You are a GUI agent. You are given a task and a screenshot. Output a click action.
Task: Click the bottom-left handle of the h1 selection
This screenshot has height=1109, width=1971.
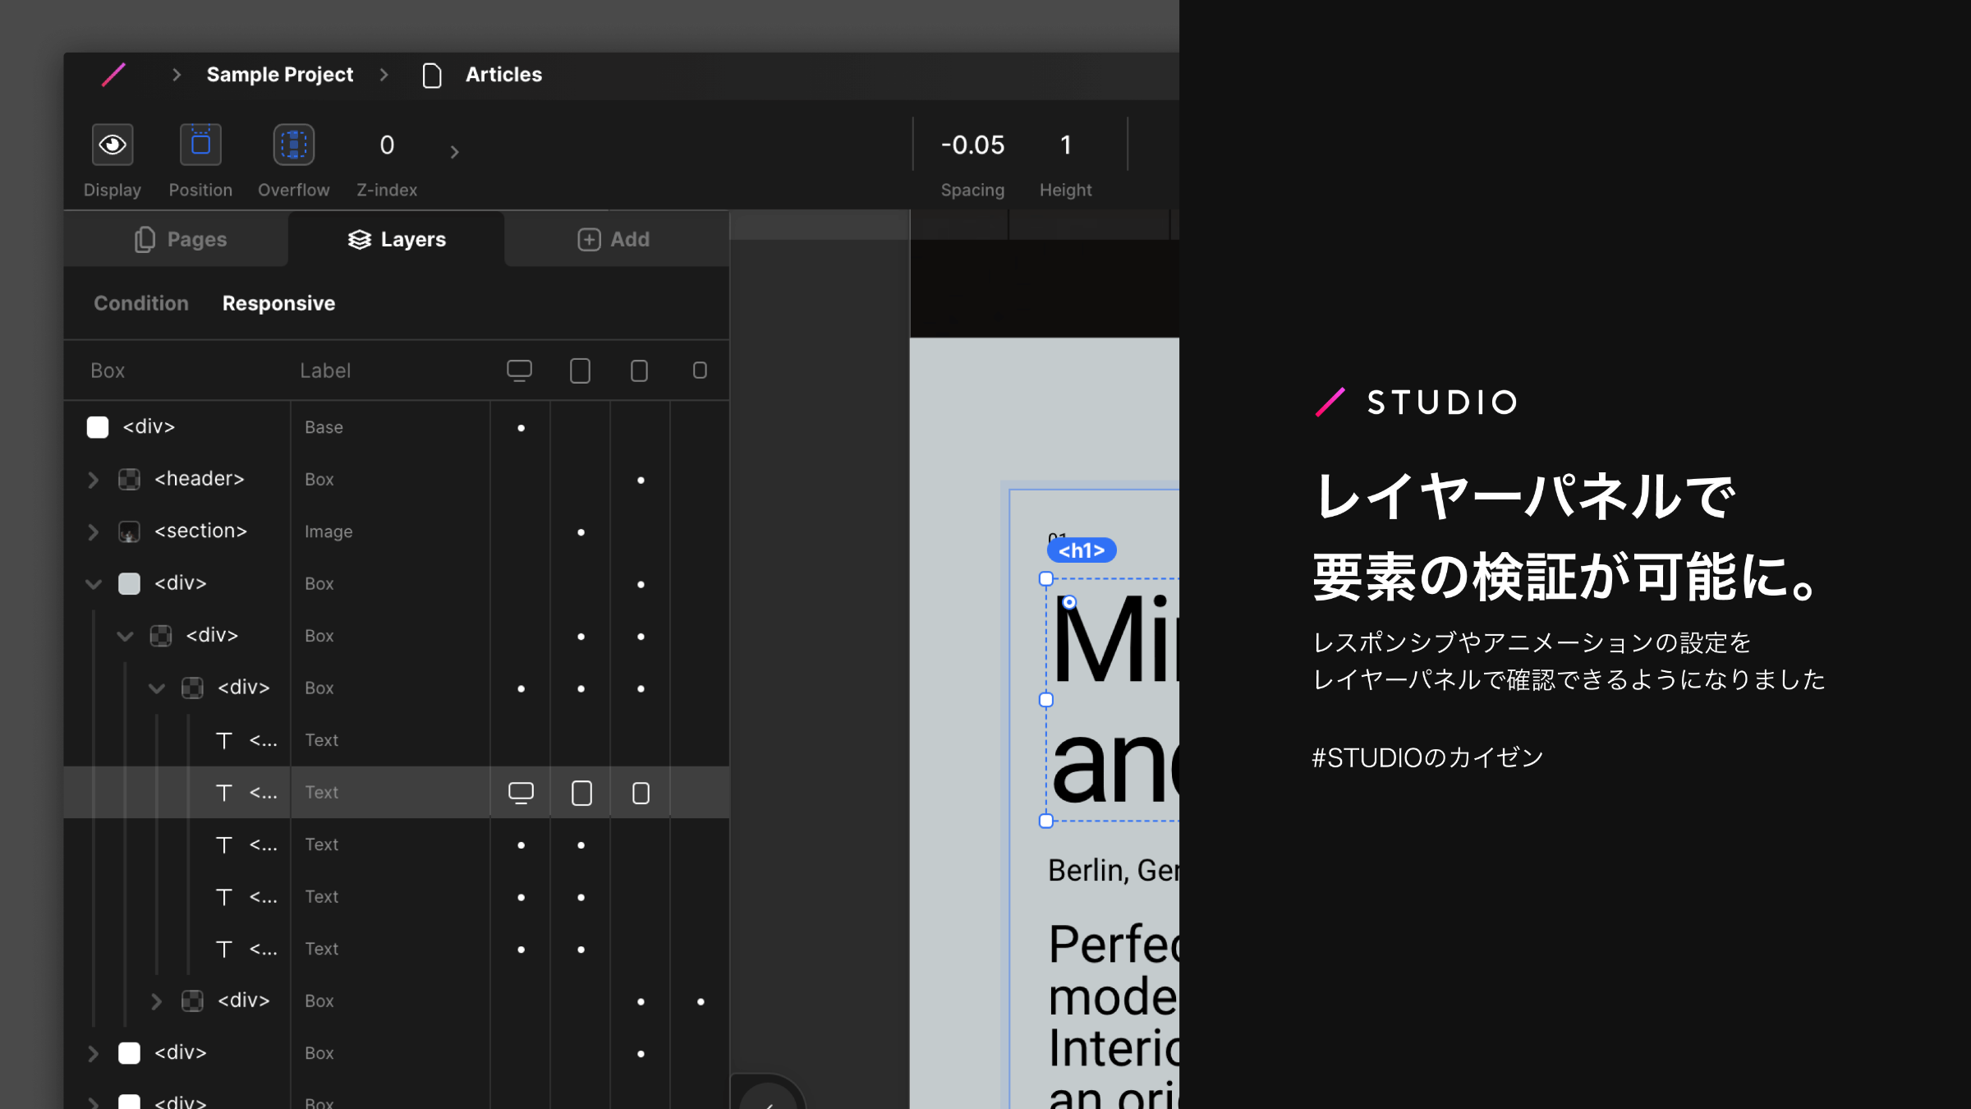pyautogui.click(x=1046, y=821)
